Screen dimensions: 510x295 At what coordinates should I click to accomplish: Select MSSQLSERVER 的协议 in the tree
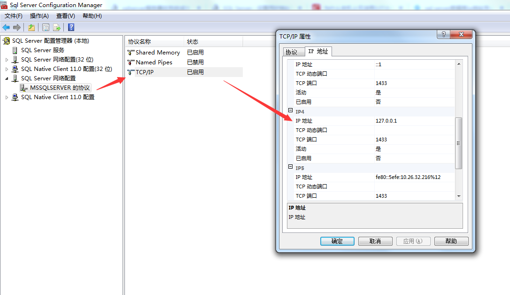tap(60, 88)
